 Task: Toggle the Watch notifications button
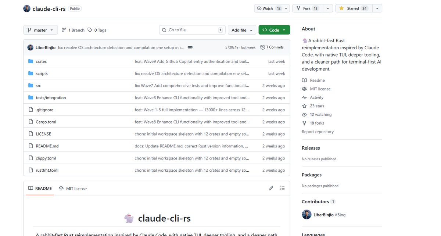pos(268,8)
